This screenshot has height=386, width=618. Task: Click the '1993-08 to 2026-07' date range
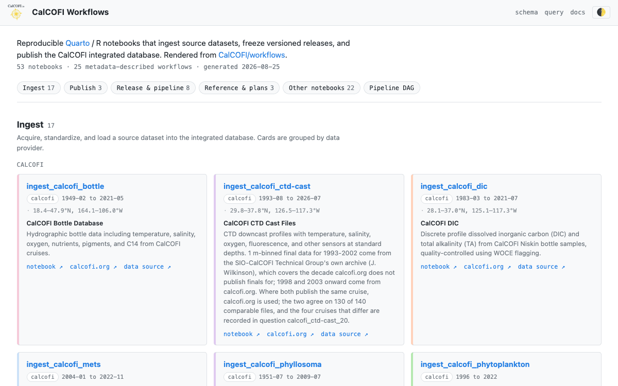[x=290, y=199]
